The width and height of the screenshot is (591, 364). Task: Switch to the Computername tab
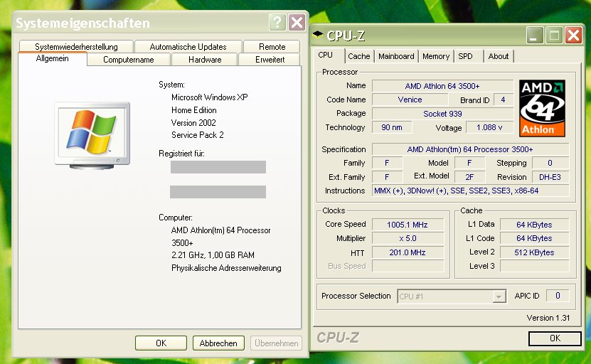pyautogui.click(x=129, y=60)
